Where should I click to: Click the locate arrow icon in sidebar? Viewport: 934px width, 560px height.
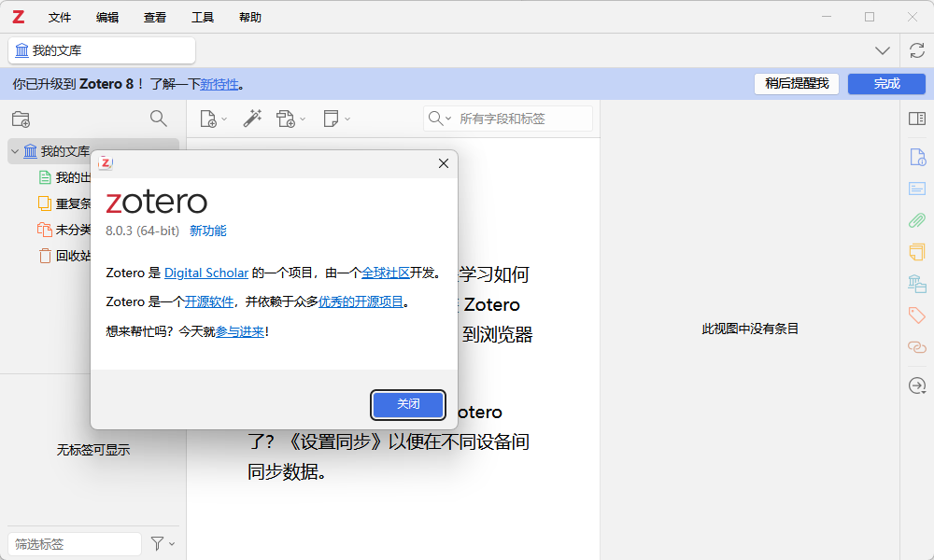pyautogui.click(x=917, y=385)
